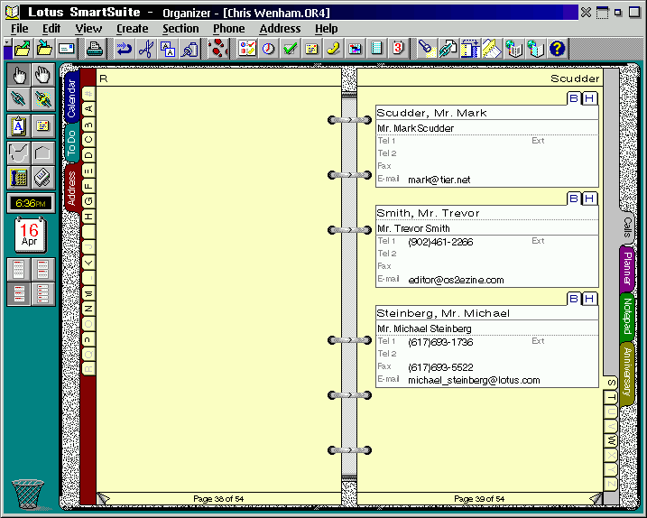Switch to the Notepad section tab
This screenshot has width=647, height=518.
(627, 316)
